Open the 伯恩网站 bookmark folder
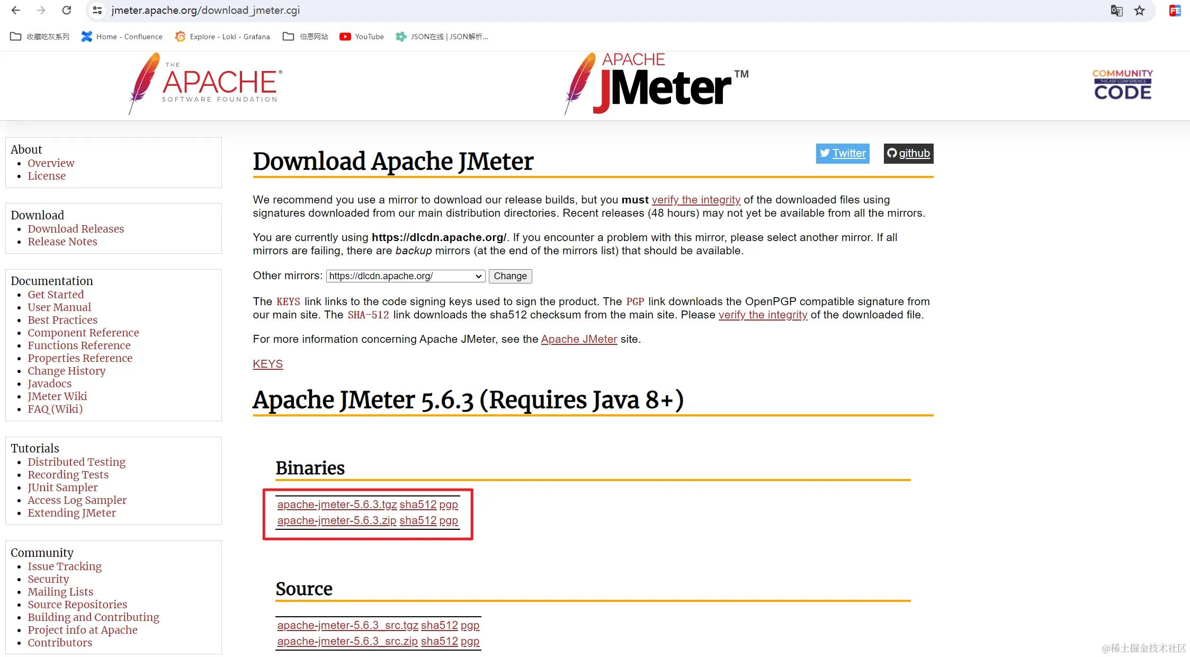Image resolution: width=1190 pixels, height=657 pixels. click(306, 37)
